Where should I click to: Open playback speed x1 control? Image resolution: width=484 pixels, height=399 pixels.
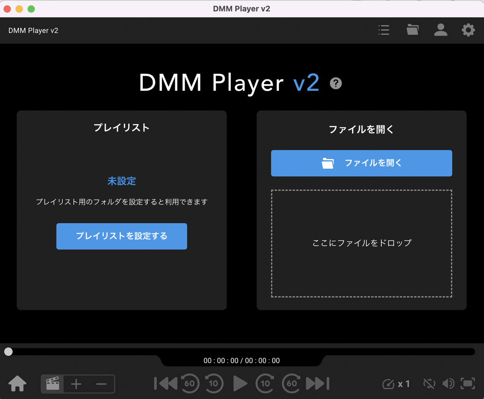[396, 384]
